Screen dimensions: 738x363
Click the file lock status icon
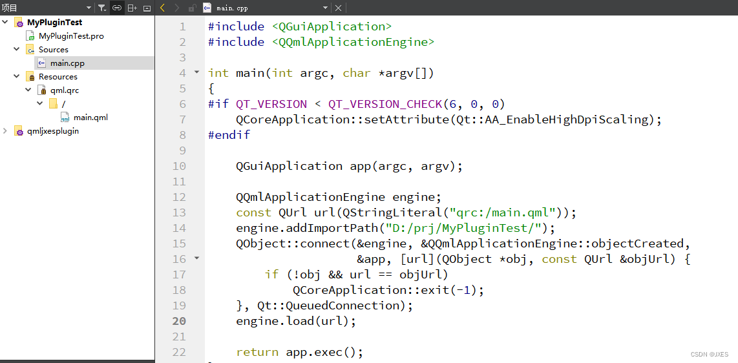point(192,8)
